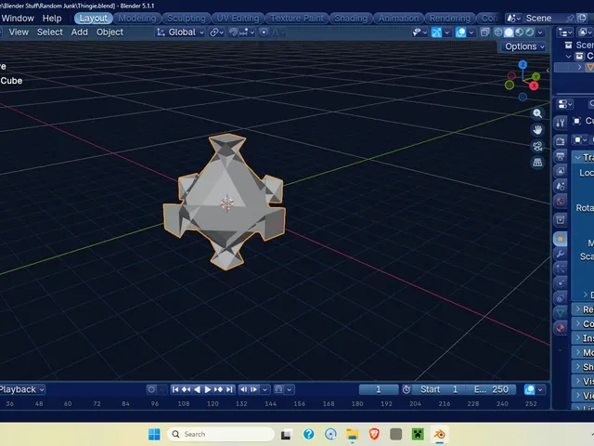594x446 pixels.
Task: Toggle snapping magnet
Action: tap(233, 33)
